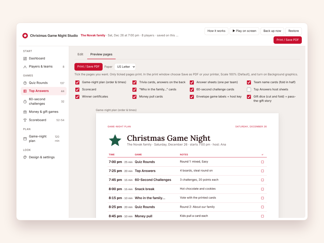Click the "SATURDAY, DECEMBER 26" page header
The height and width of the screenshot is (243, 324).
(x=251, y=127)
